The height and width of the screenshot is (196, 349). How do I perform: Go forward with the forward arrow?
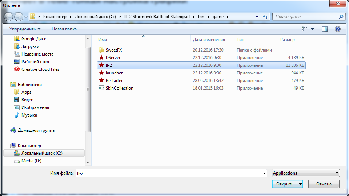coord(19,17)
